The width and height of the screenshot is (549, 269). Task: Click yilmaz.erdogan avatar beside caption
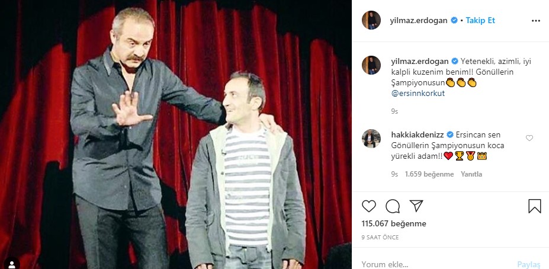(x=371, y=65)
